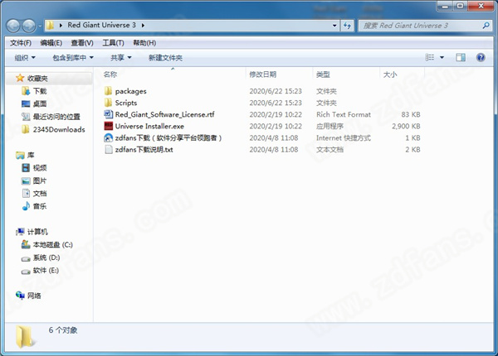Open the 查看(V) menu

82,43
